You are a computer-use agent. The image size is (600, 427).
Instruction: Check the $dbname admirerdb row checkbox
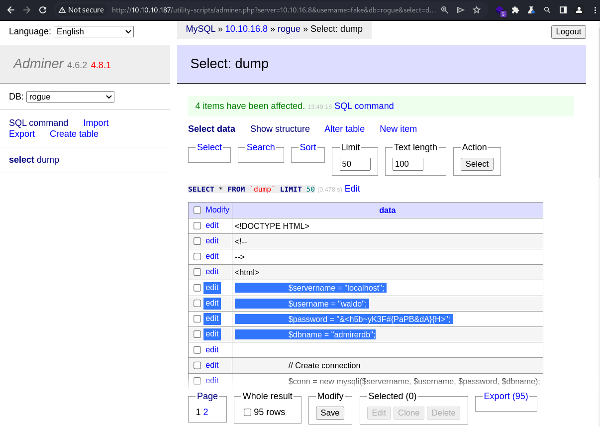click(x=198, y=334)
